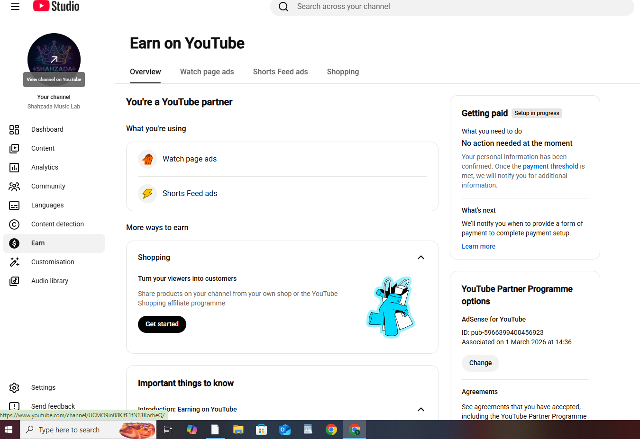Open Languages in sidebar
Screen dimensions: 640x439
tap(54, 205)
